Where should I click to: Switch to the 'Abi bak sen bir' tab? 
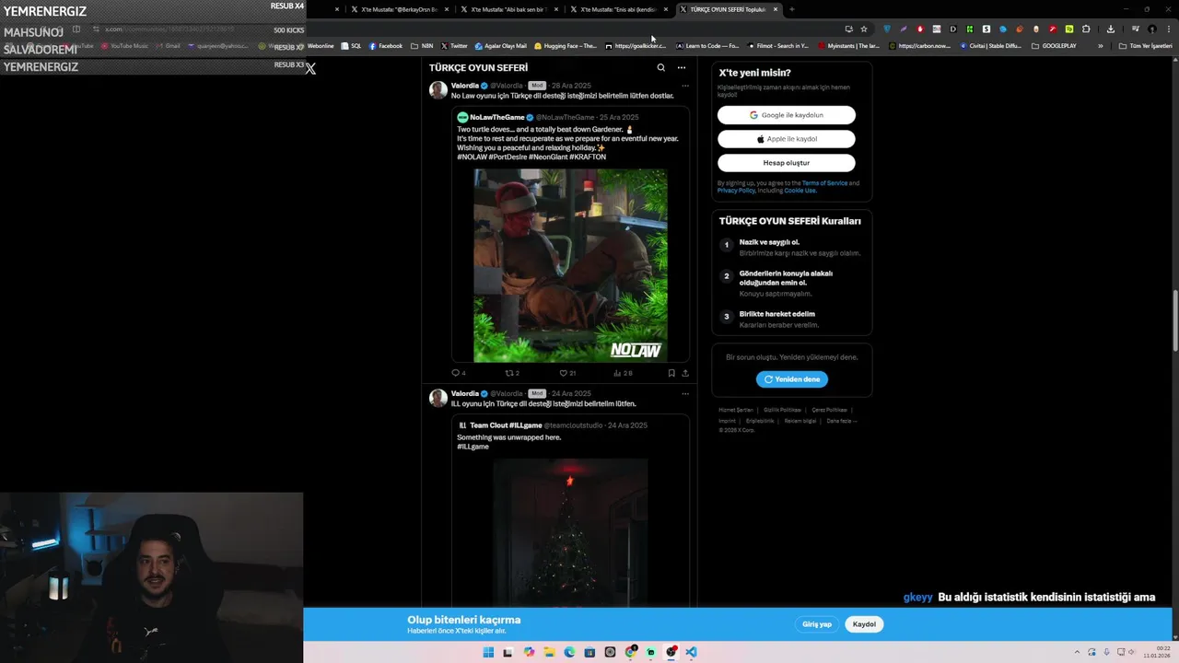pos(508,9)
